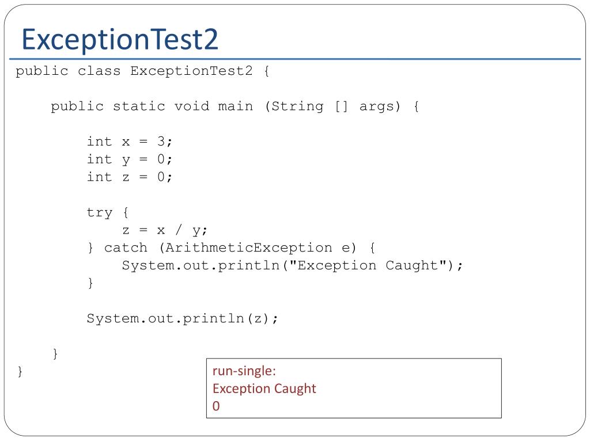Click ArithmeticException in the catch clause
Screen dimensions: 590x442
[x=249, y=247]
